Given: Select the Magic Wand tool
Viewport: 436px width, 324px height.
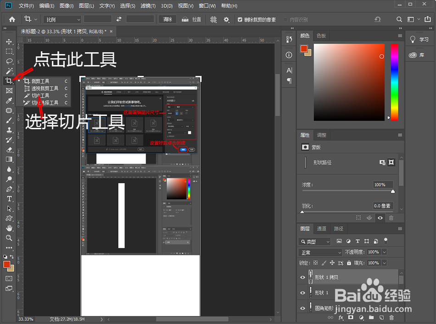Looking at the screenshot, I should [9, 71].
